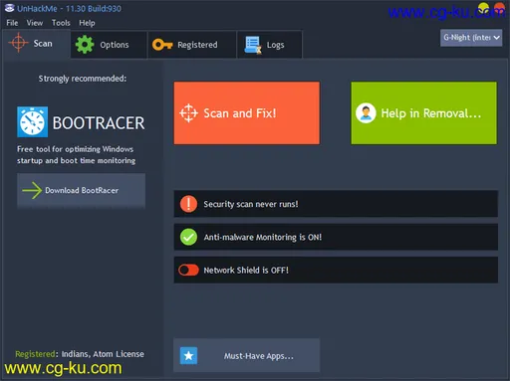510x381 pixels.
Task: Click the Download BootRacer button
Action: pyautogui.click(x=81, y=191)
